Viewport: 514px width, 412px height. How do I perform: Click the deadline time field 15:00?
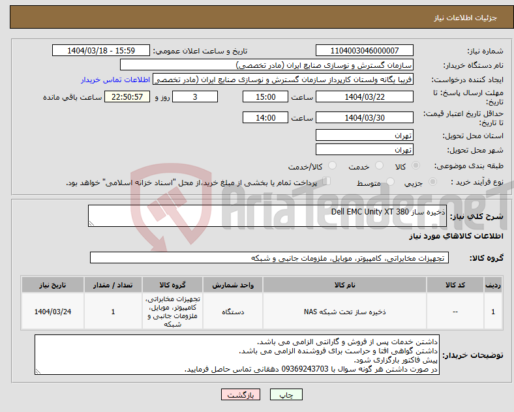click(x=265, y=96)
